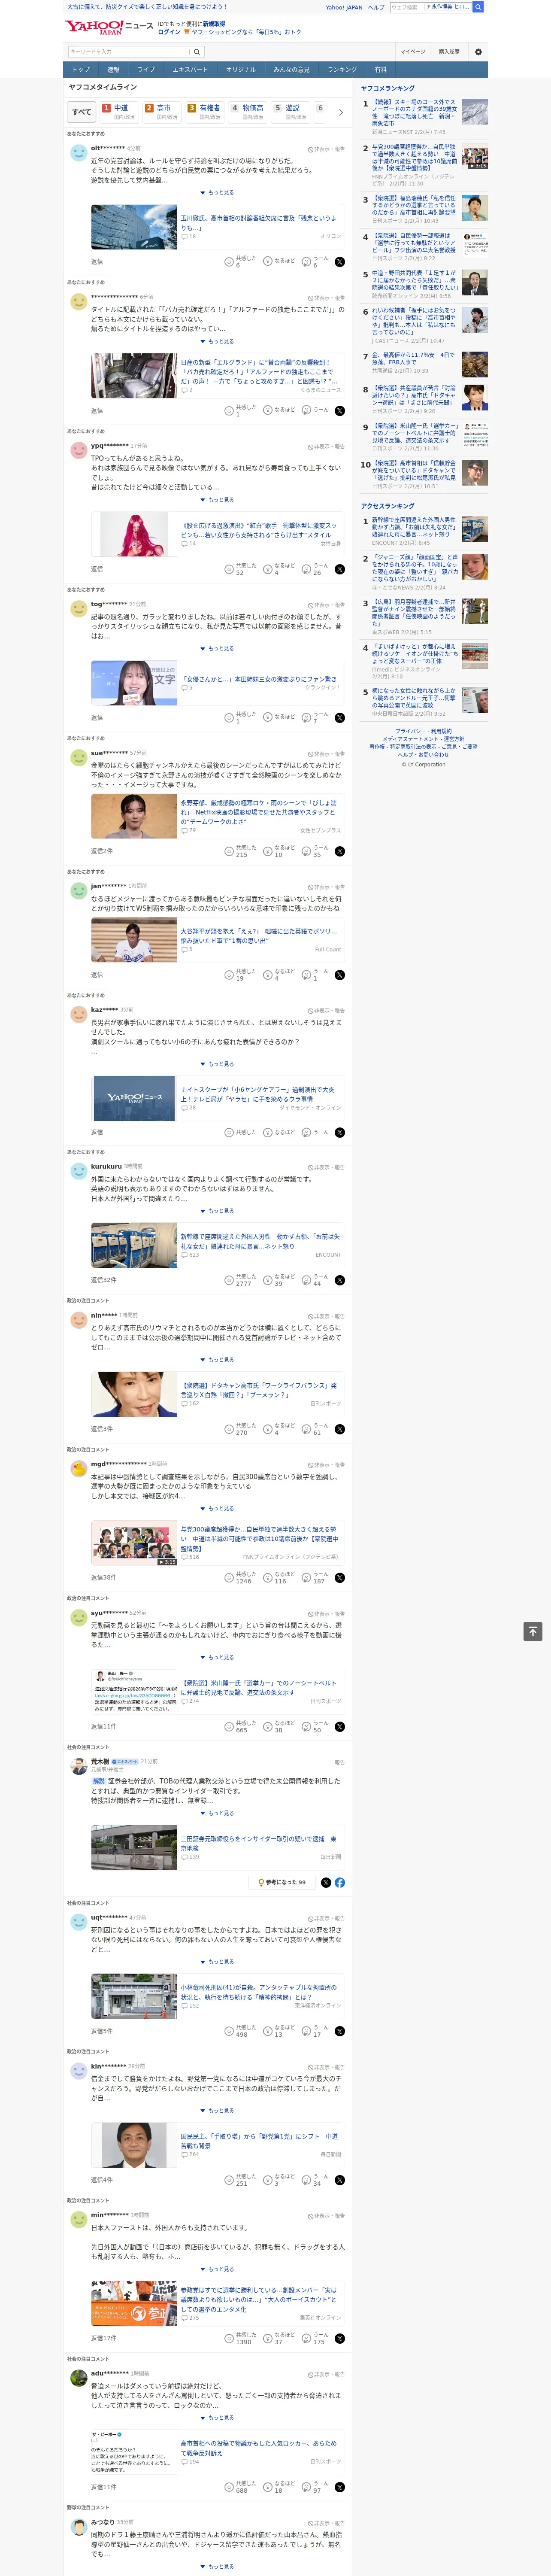Share min's comment on X
Screen dimensions: 551x2576
click(340, 2339)
